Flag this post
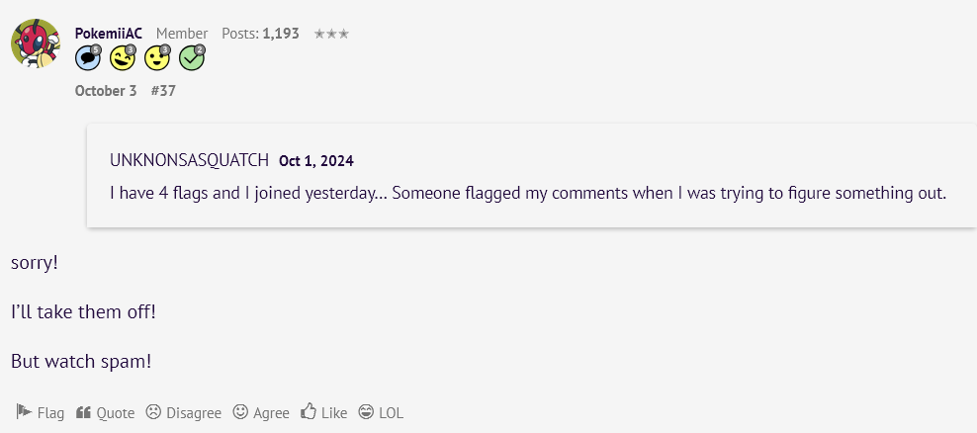977x433 pixels. [x=41, y=412]
